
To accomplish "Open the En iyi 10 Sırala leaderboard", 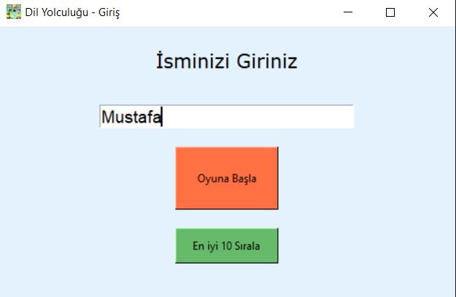I will (x=226, y=245).
